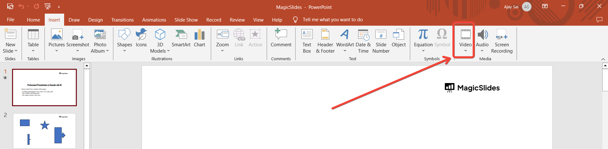Customize Quick Access Toolbar dropdown
This screenshot has width=608, height=149.
(x=59, y=7)
